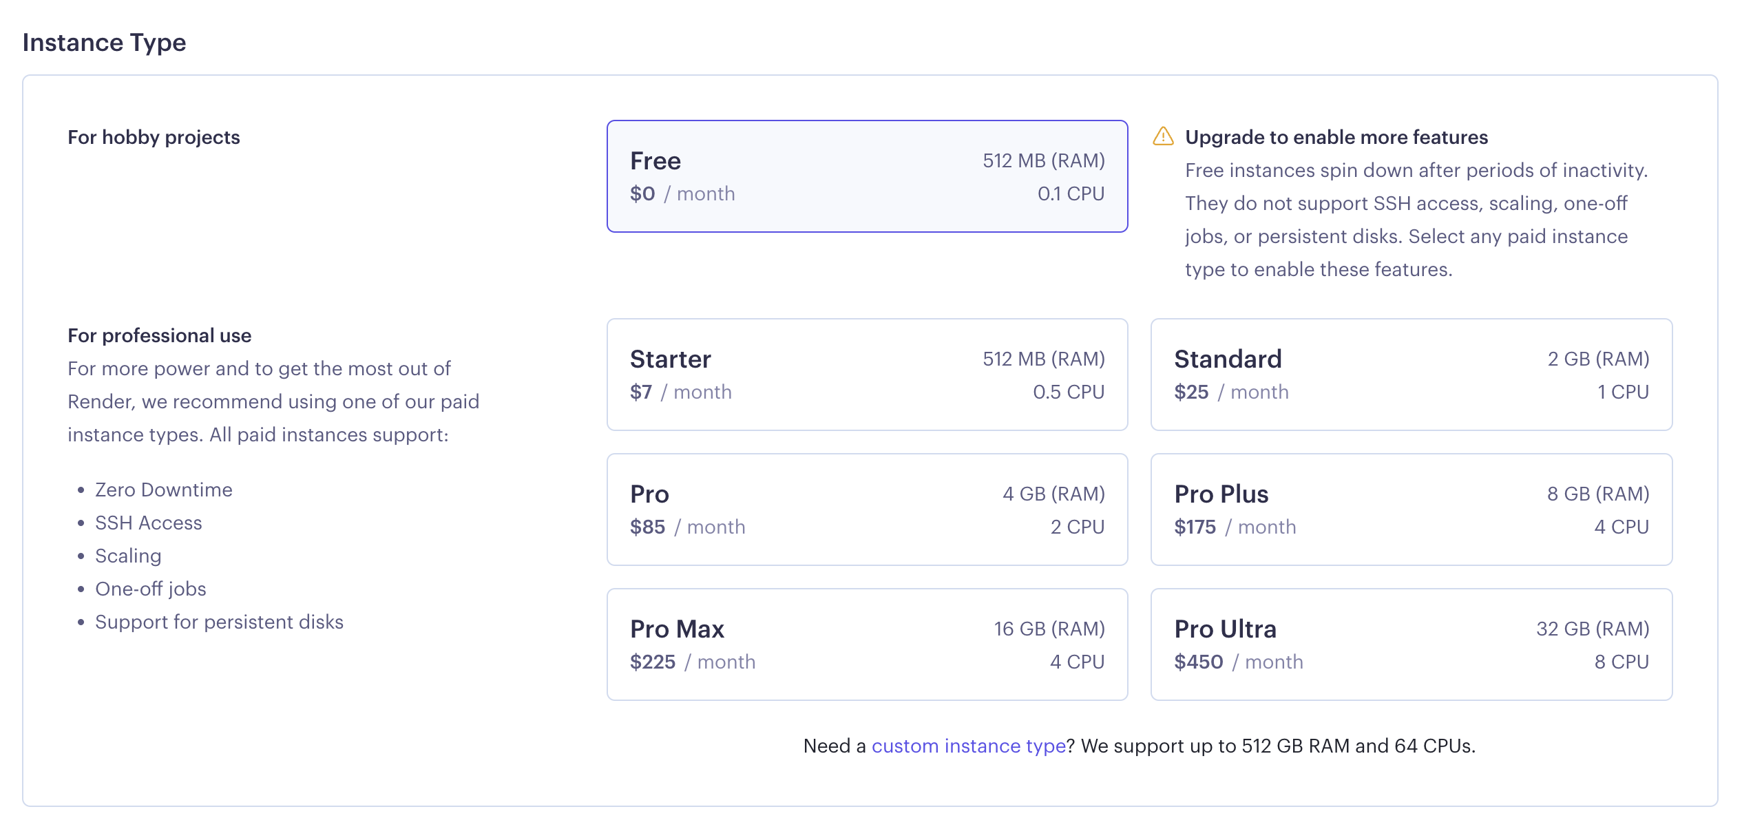This screenshot has width=1742, height=829.
Task: Click the 32 GB (RAM) spec text
Action: pos(1592,629)
